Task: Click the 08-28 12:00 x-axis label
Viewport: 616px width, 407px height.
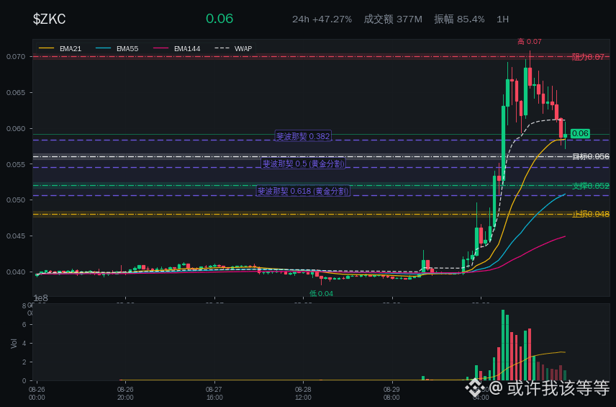Action: (x=303, y=393)
